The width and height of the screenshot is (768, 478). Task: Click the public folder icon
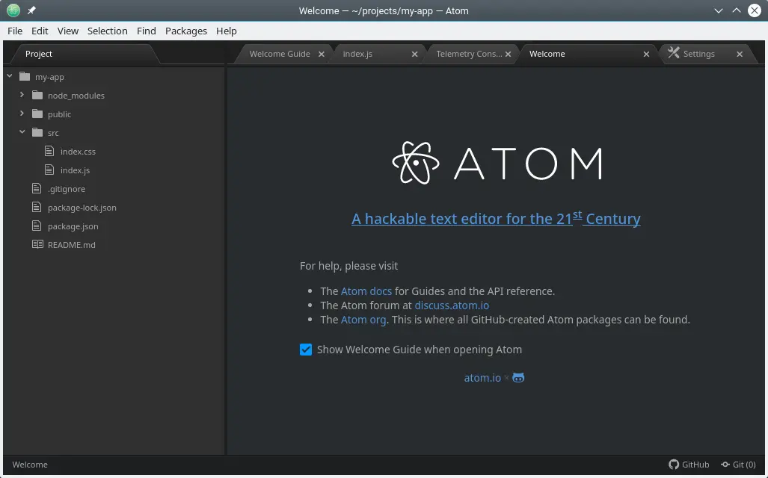tap(37, 114)
